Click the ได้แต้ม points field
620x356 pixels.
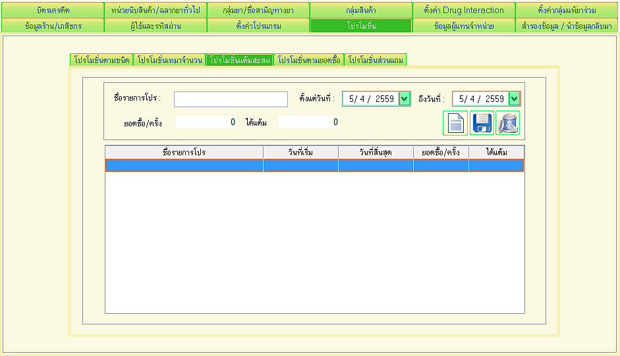point(308,122)
